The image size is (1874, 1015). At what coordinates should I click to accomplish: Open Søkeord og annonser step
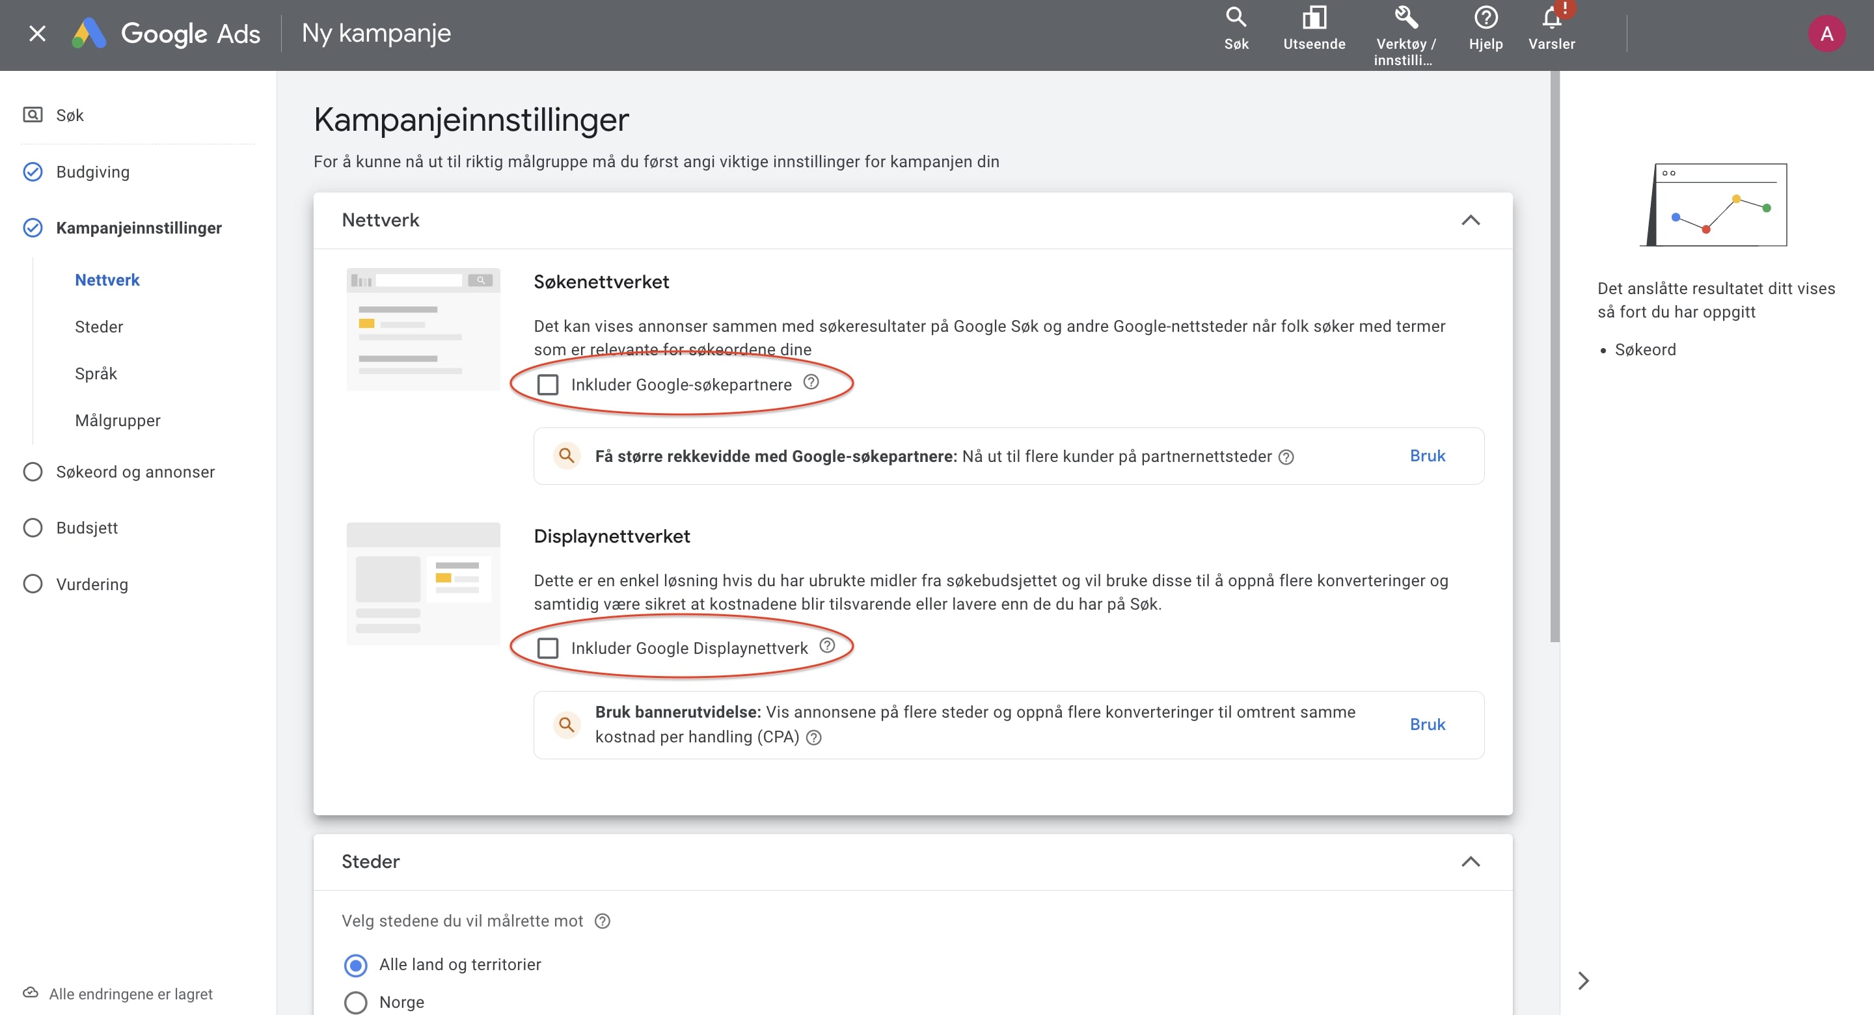pos(135,472)
